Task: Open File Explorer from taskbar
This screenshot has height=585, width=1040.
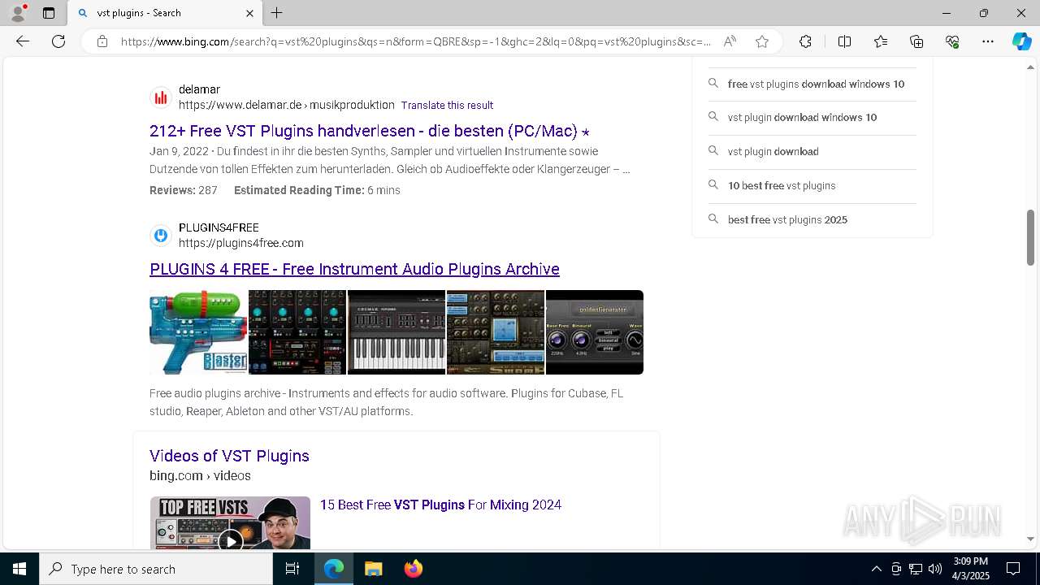Action: 374,569
